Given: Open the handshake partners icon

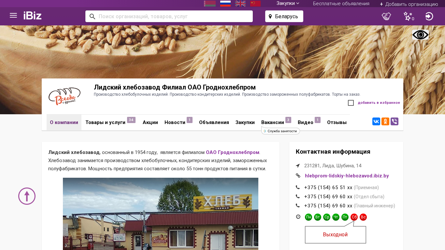Looking at the screenshot, I should coord(386,16).
